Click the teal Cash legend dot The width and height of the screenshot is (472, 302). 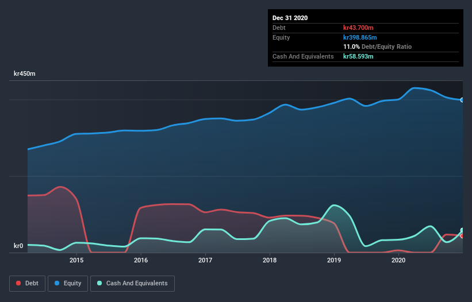(99, 283)
